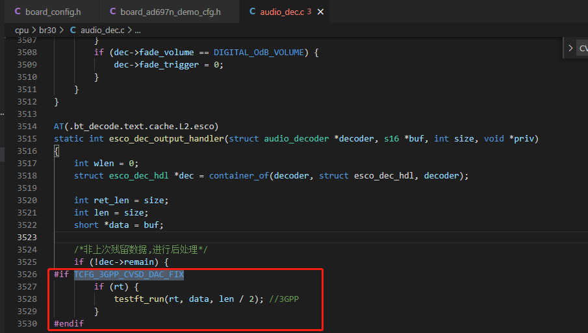Click the AT(.bt_decode.text.cache.L2.esco) macro line
Viewport: 588px width, 333px height.
click(x=136, y=126)
